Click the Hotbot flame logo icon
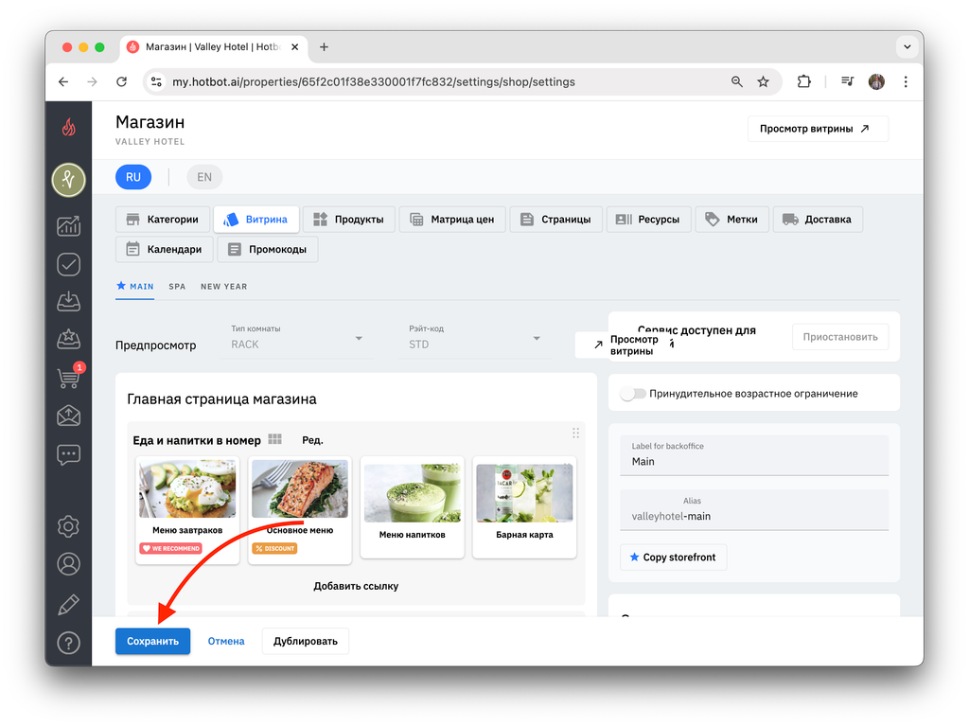 pos(68,127)
